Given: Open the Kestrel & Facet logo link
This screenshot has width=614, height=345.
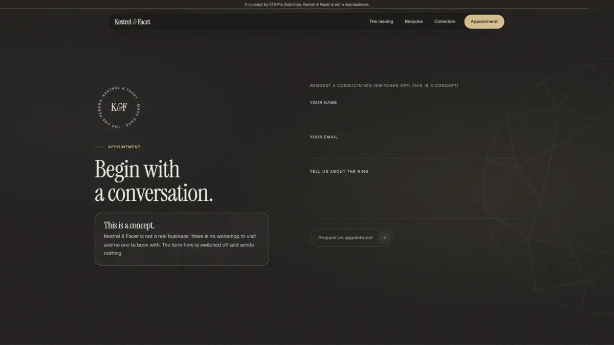Looking at the screenshot, I should tap(133, 21).
